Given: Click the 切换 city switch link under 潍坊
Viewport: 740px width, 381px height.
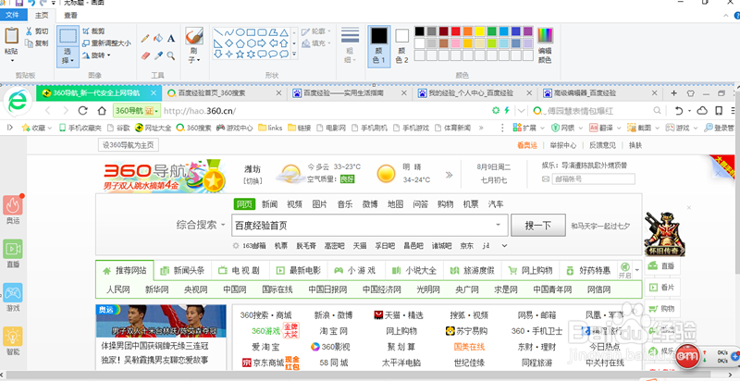Looking at the screenshot, I should click(x=253, y=180).
